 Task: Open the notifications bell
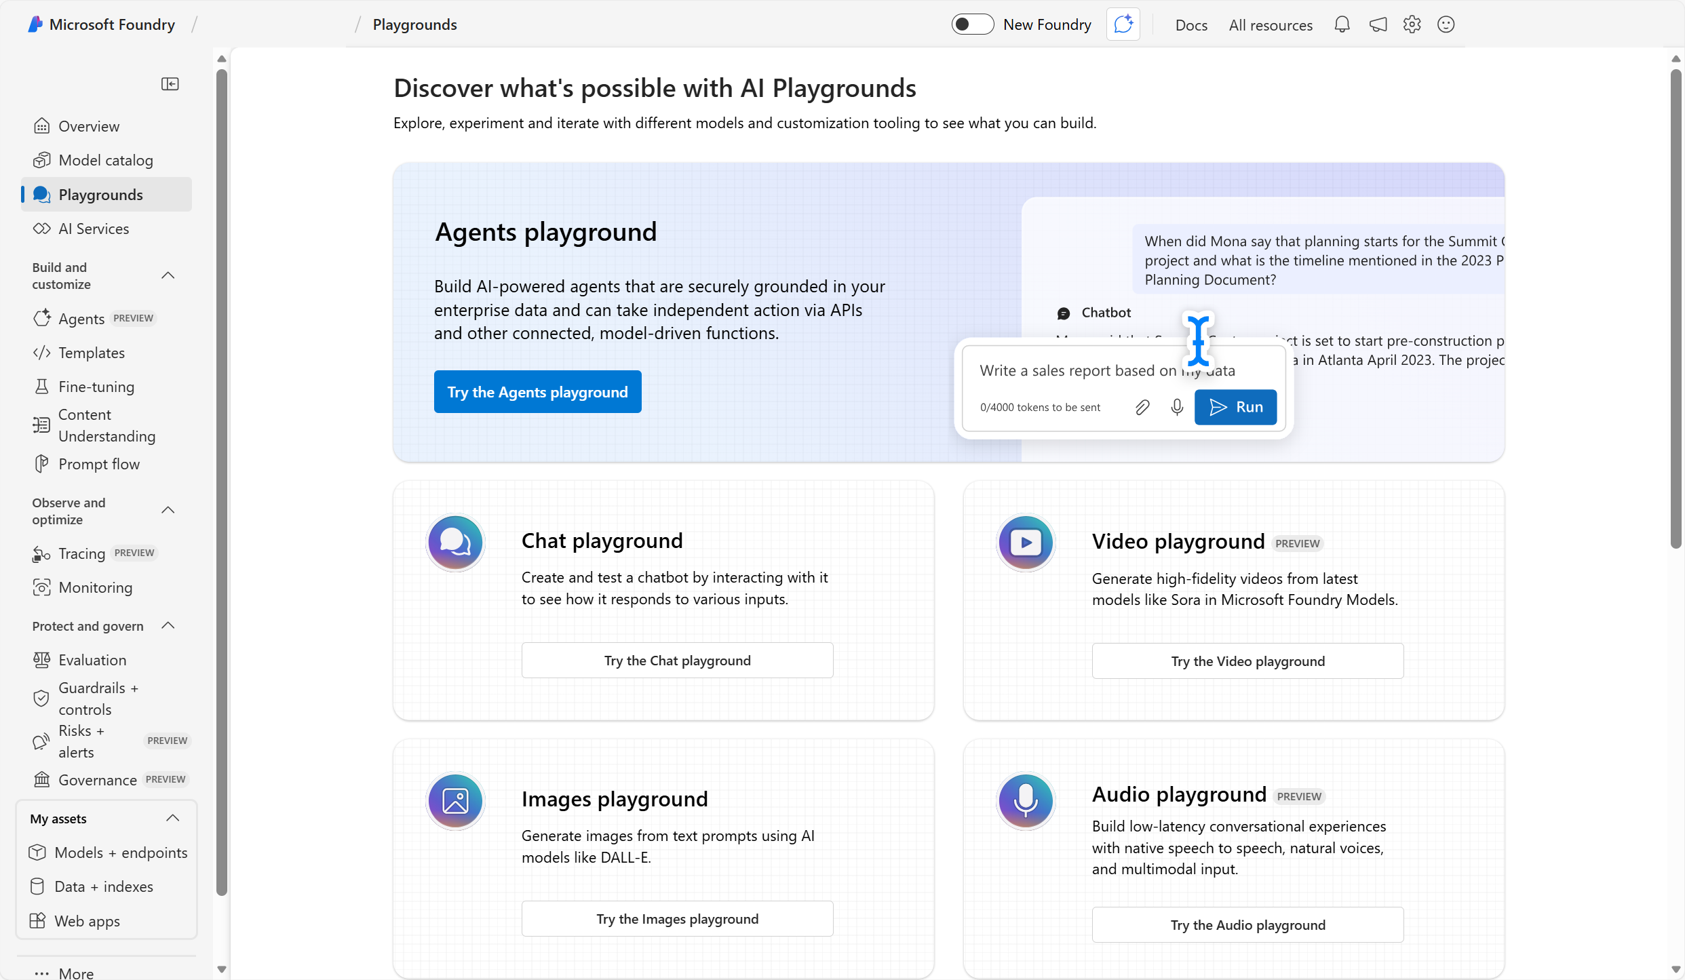[x=1342, y=24]
